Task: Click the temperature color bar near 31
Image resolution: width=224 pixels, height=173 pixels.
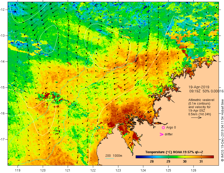Action: click(201, 157)
